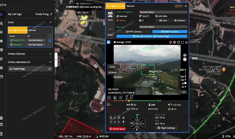Switch to FPV Camera view
Image resolution: width=235 pixels, height=139 pixels.
click(x=134, y=32)
